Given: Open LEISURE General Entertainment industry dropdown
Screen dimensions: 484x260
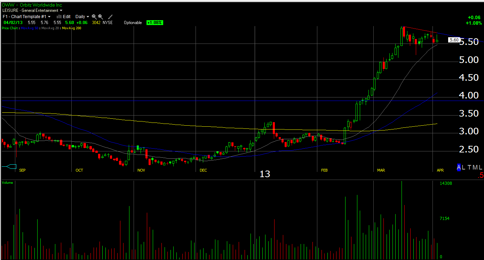Looking at the screenshot, I should coord(32,10).
